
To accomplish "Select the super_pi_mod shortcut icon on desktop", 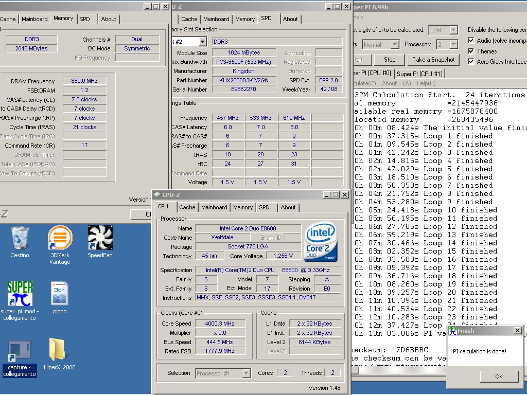I will click(20, 294).
